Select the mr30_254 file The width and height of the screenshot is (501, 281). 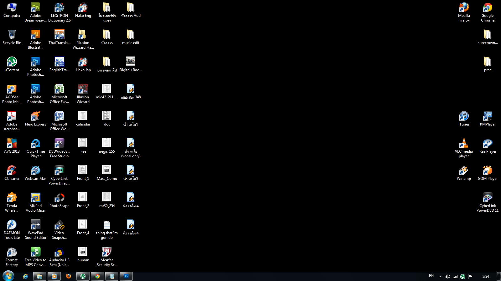click(x=107, y=200)
